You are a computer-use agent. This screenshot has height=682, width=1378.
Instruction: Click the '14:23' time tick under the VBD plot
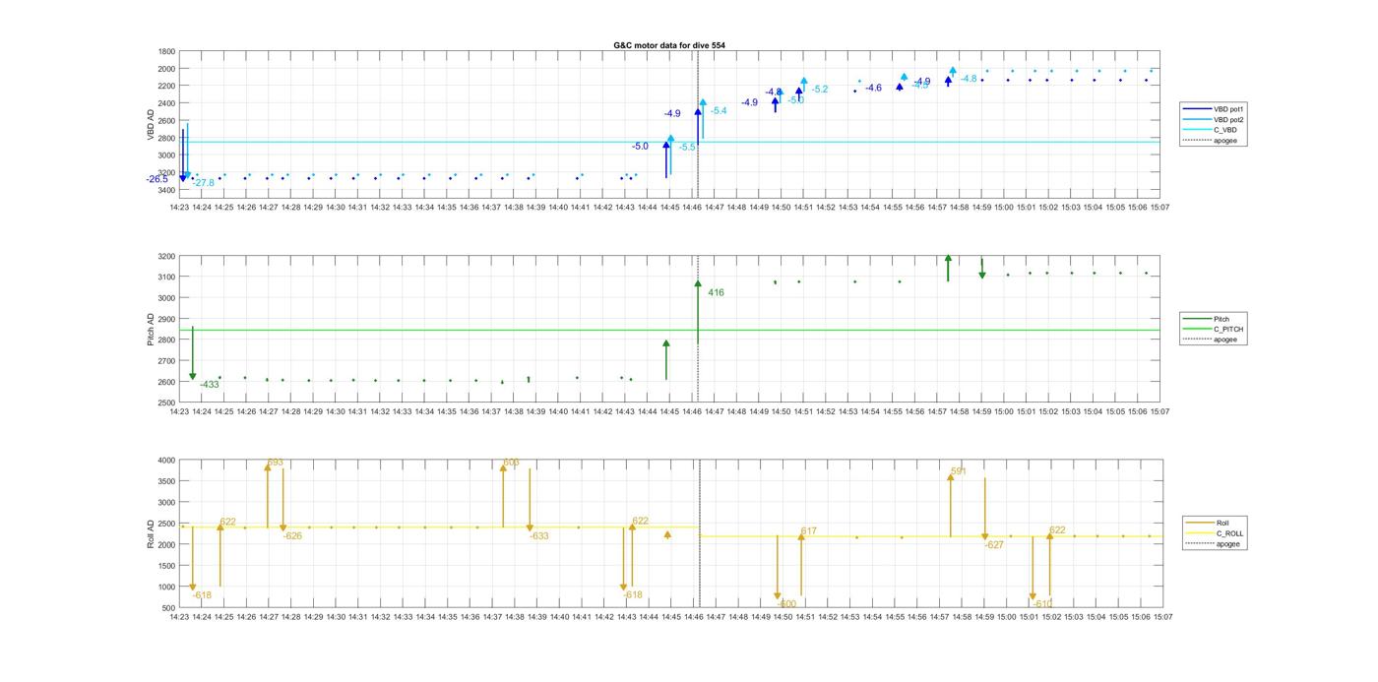tap(179, 208)
